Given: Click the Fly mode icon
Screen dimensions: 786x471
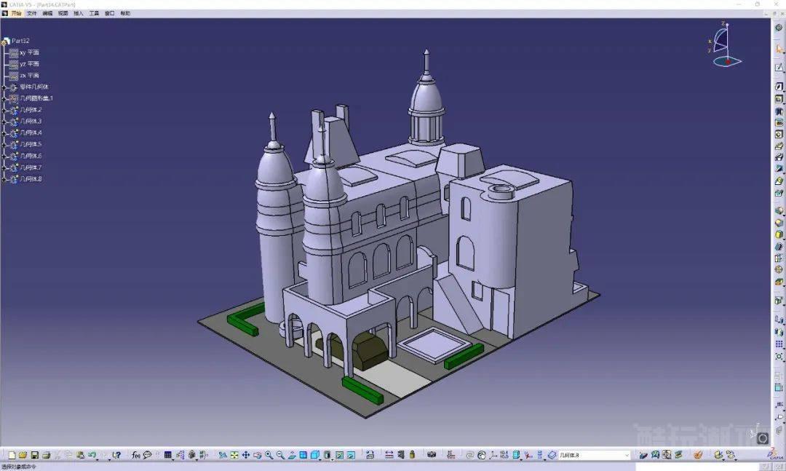Looking at the screenshot, I should pyautogui.click(x=223, y=455).
